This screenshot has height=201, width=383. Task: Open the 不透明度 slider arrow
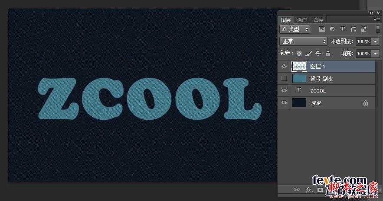(376, 41)
